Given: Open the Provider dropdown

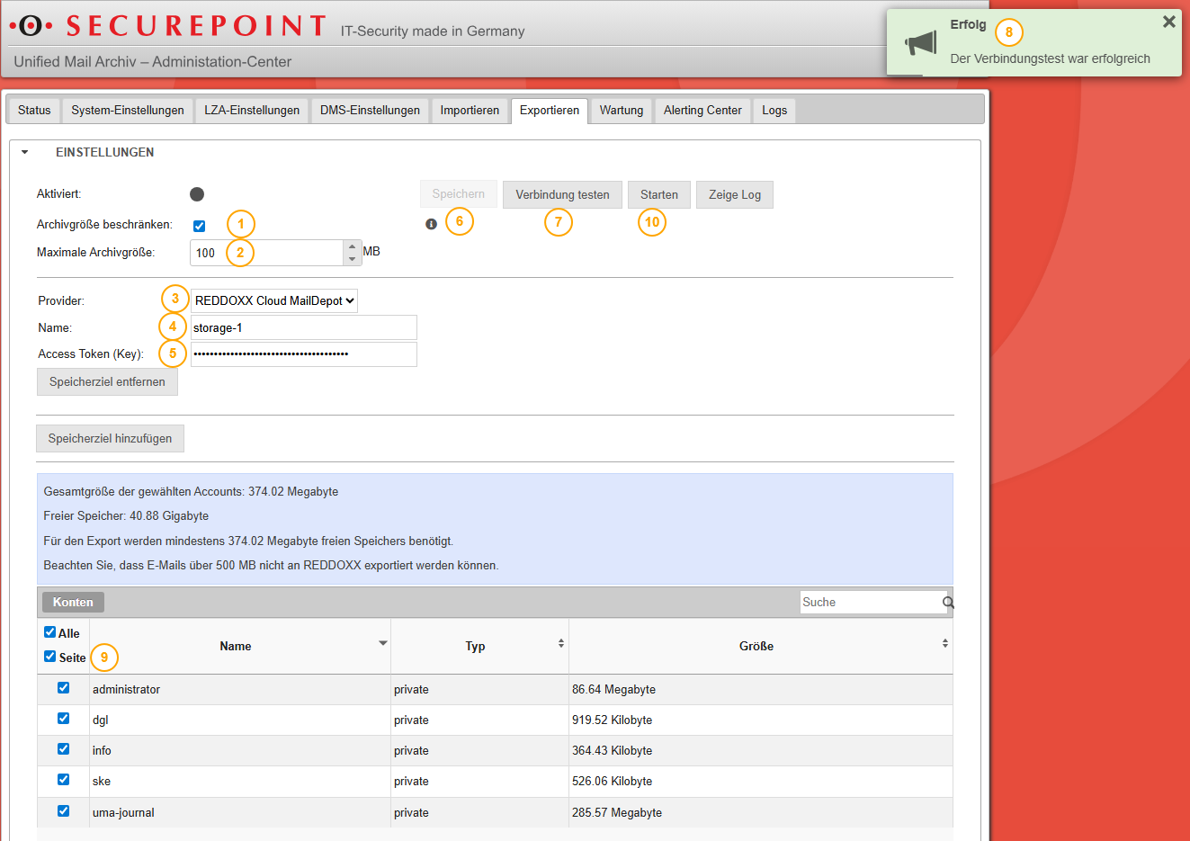Looking at the screenshot, I should [274, 300].
